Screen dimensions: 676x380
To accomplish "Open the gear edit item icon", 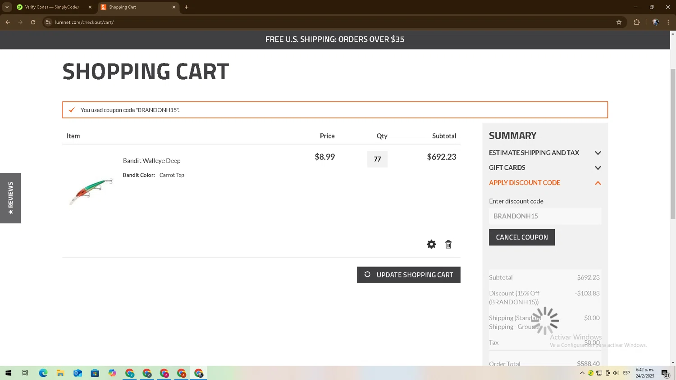I will point(431,244).
